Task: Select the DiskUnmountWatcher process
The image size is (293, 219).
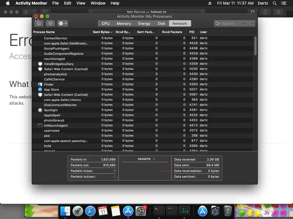Action: click(x=143, y=105)
